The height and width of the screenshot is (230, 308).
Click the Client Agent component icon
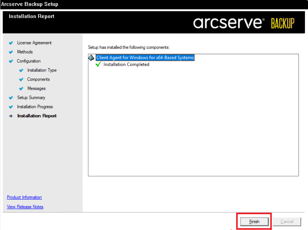coord(91,57)
